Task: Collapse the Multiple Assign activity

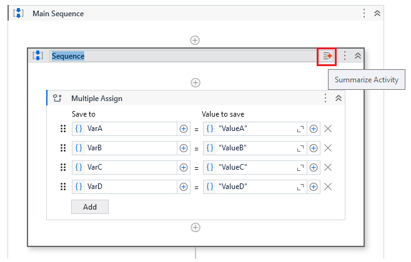Action: point(339,98)
